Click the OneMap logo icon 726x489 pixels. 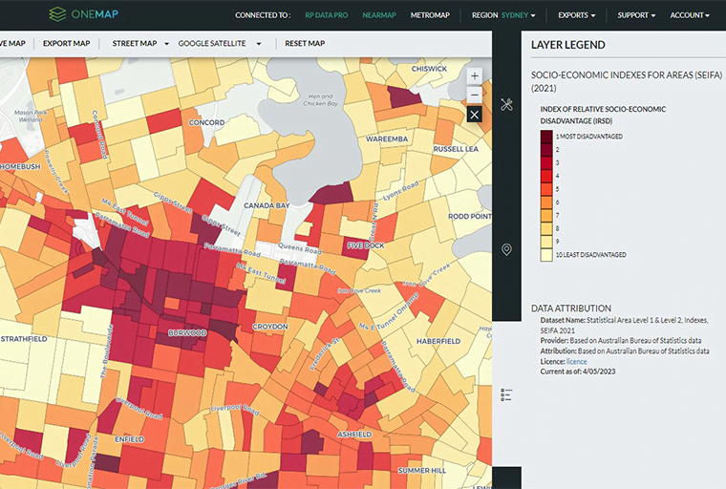coord(58,15)
